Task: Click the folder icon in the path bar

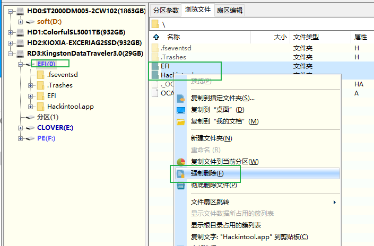Action: click(x=155, y=24)
